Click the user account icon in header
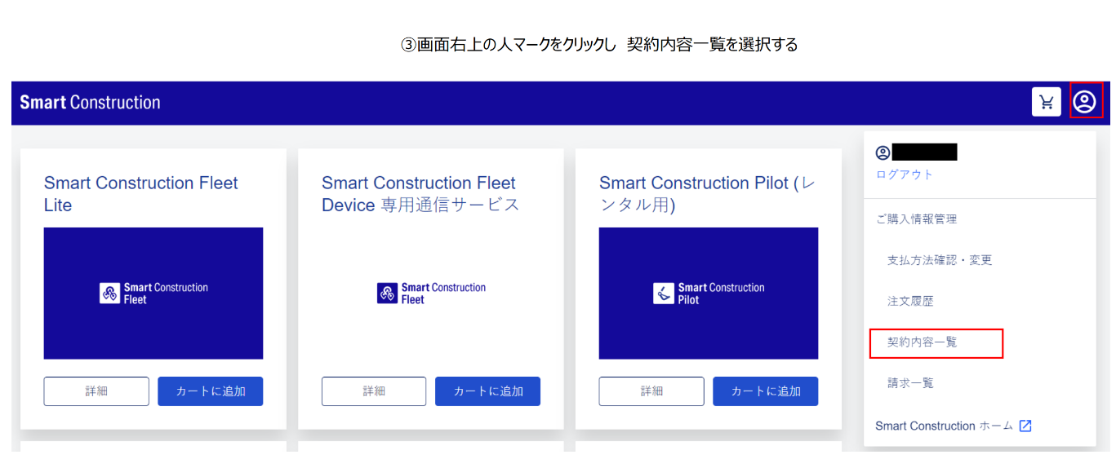This screenshot has width=1116, height=468. [x=1084, y=102]
